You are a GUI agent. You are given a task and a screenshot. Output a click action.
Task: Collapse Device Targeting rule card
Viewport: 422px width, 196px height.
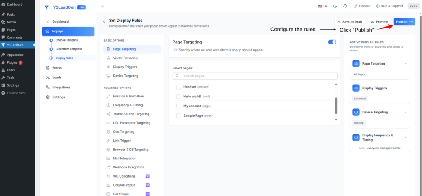[406, 112]
